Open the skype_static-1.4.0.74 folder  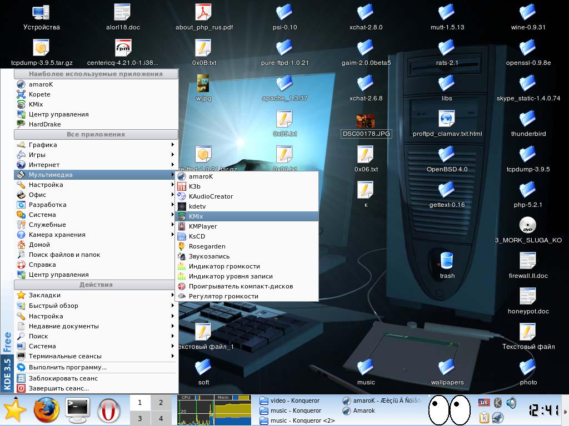click(528, 88)
